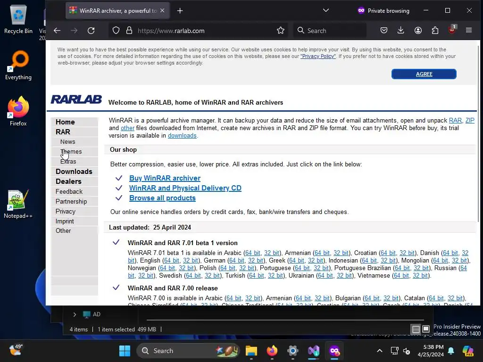Close the WinRAR archiver tab
This screenshot has height=362, width=483.
coord(162,10)
